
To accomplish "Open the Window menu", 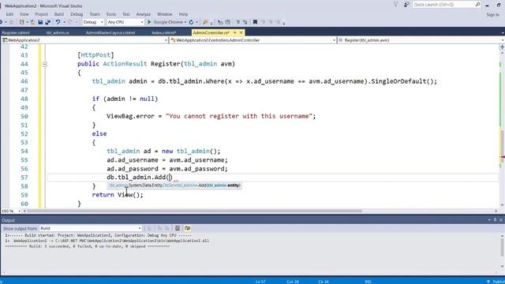I will point(165,14).
